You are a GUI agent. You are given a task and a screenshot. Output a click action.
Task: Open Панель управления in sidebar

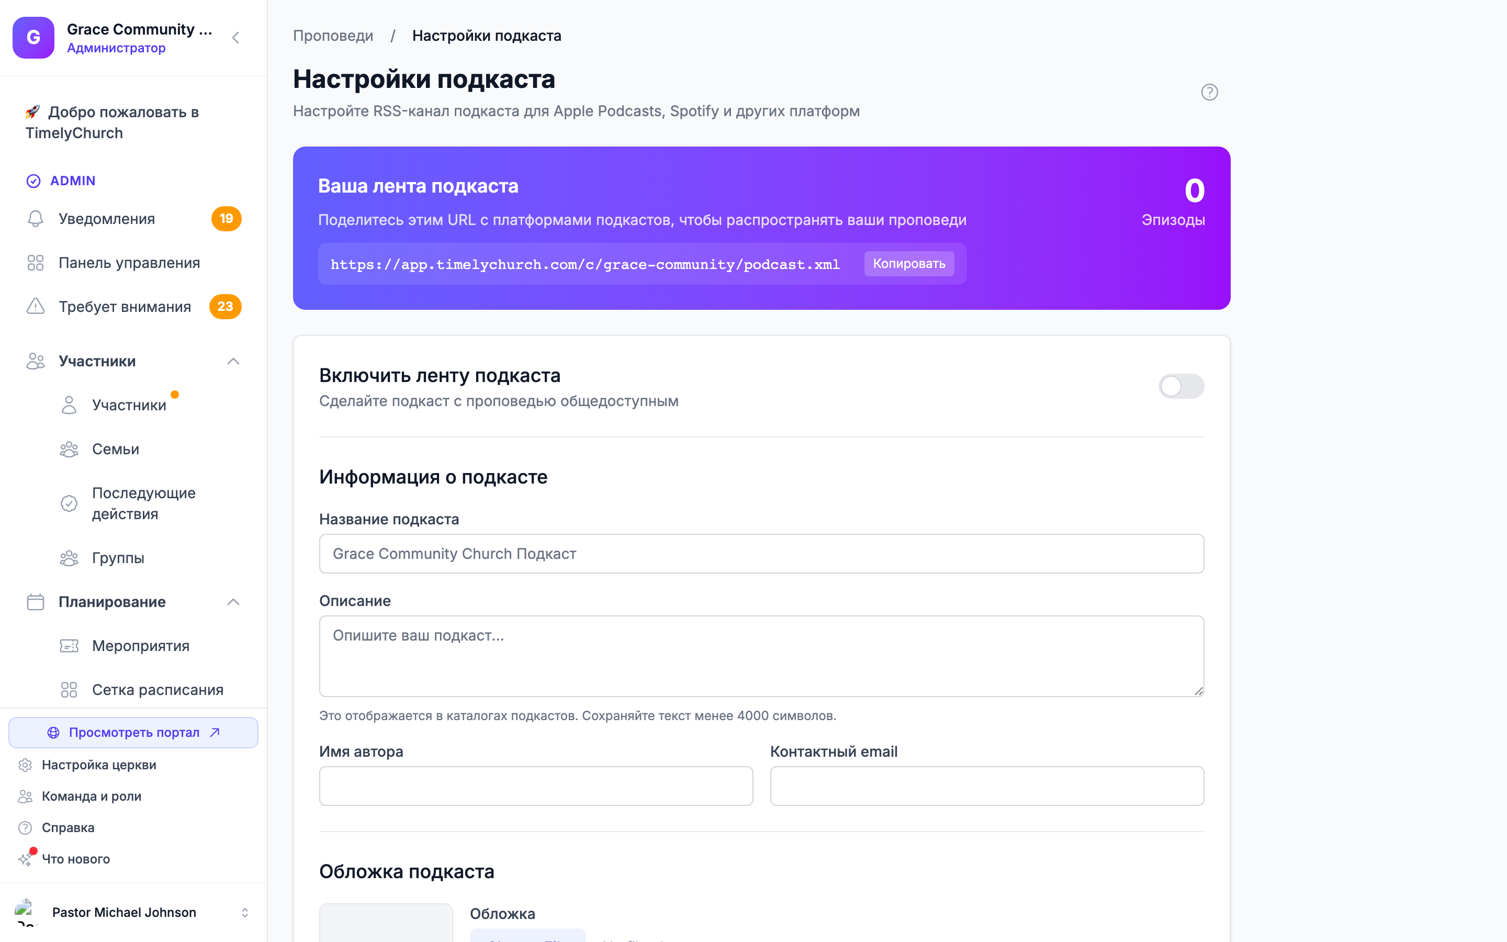click(x=133, y=263)
